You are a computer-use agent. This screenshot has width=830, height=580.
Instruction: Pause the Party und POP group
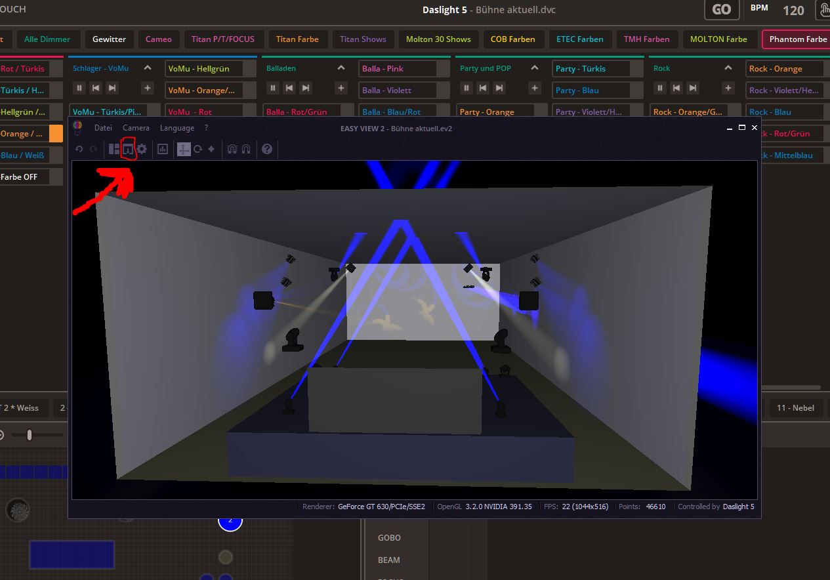click(467, 88)
